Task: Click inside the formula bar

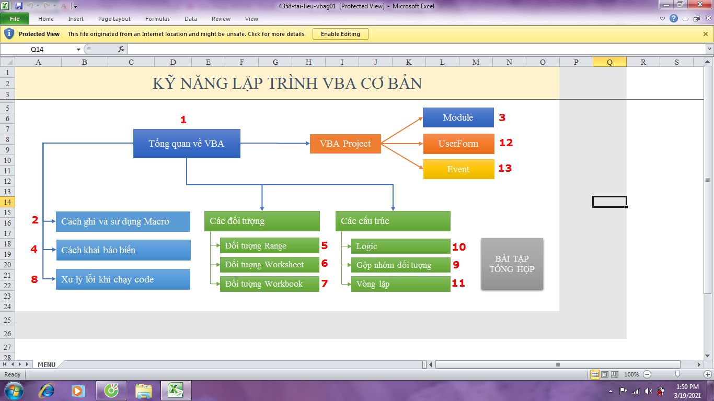Action: point(417,49)
